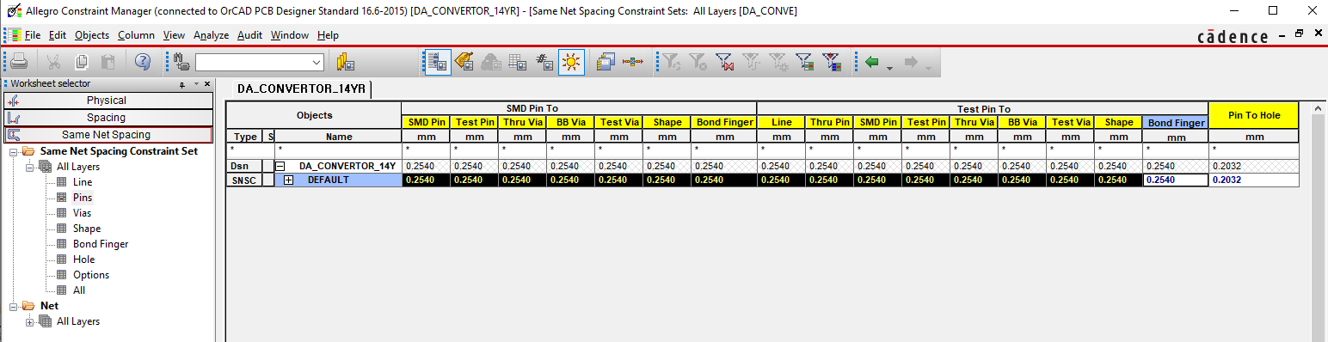
Task: Click the double funnel filter icon
Action: pos(752,62)
